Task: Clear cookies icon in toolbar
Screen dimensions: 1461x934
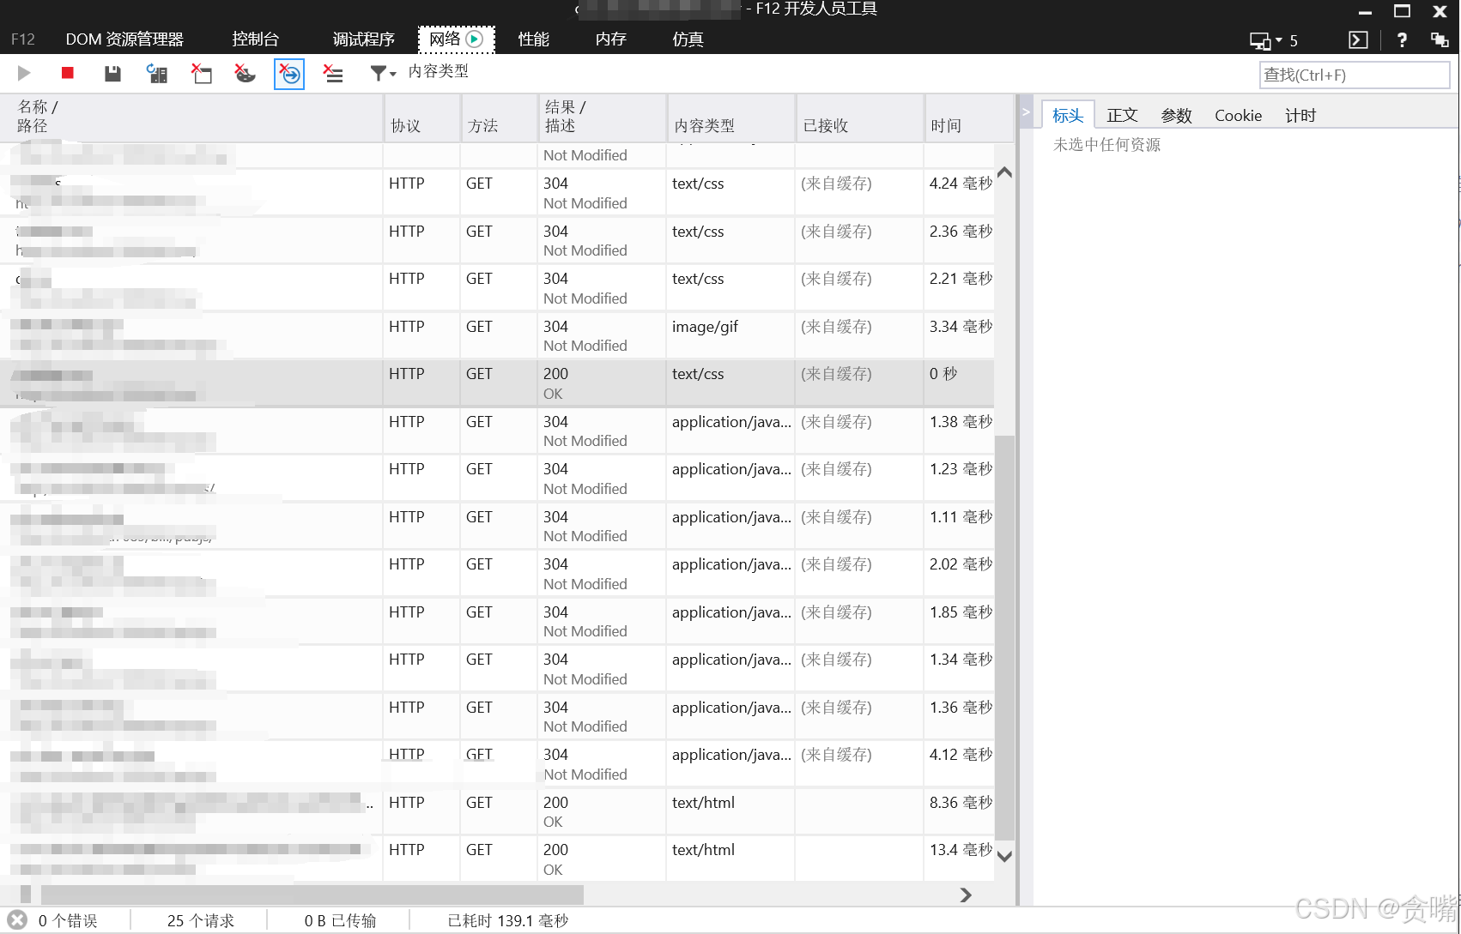Action: pyautogui.click(x=245, y=74)
